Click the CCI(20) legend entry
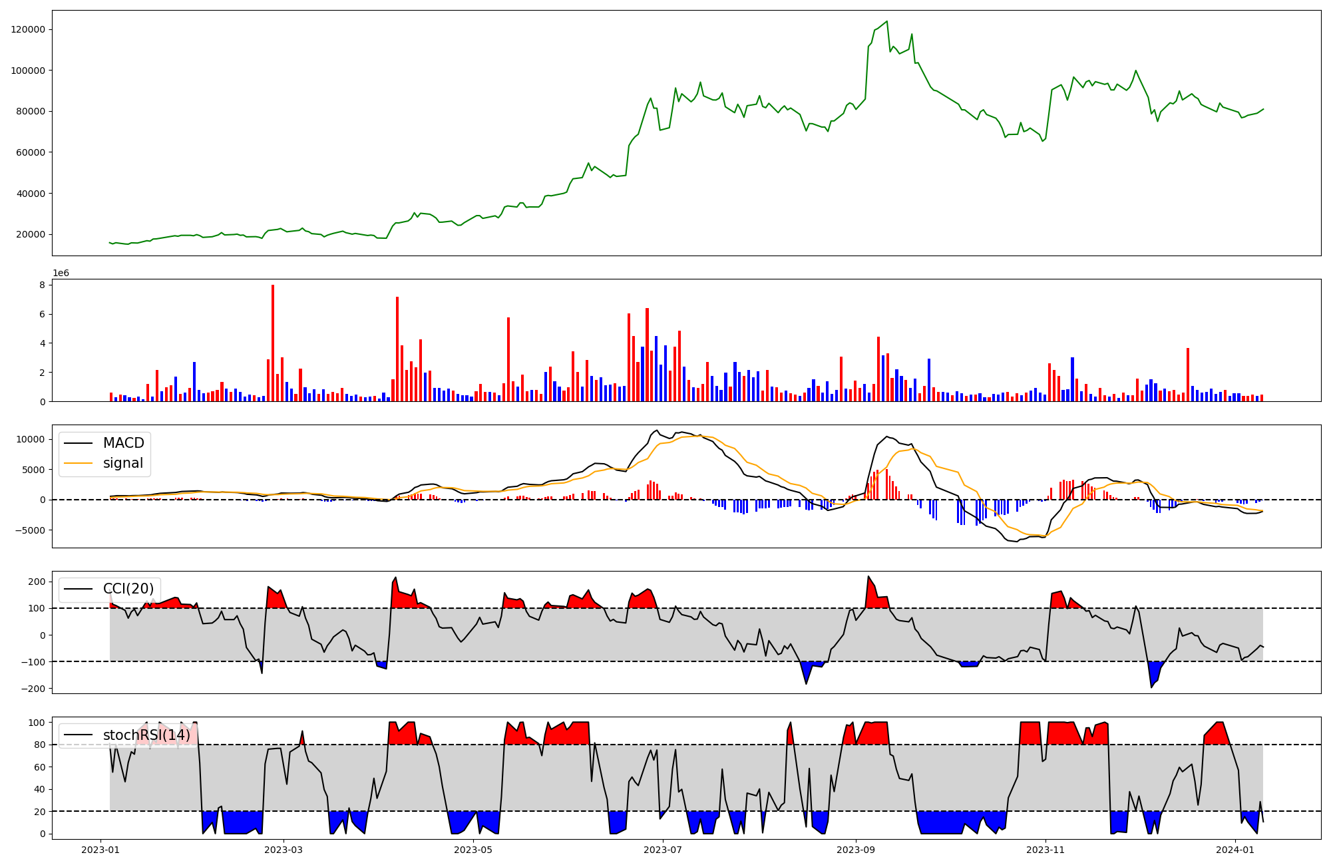Image resolution: width=1331 pixels, height=865 pixels. click(128, 589)
